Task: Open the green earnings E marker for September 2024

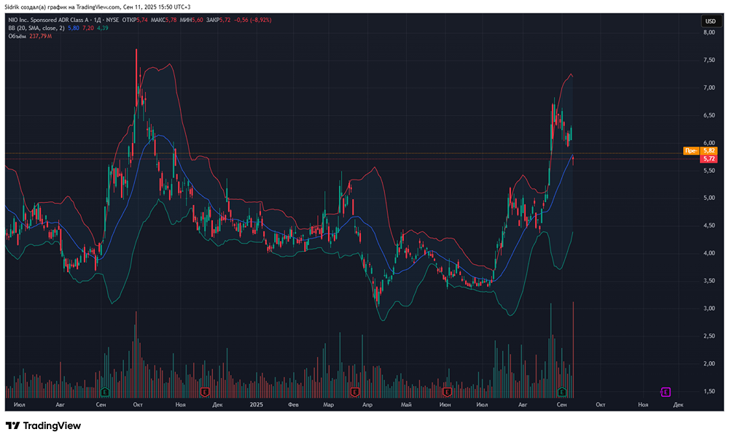Action: (x=104, y=392)
